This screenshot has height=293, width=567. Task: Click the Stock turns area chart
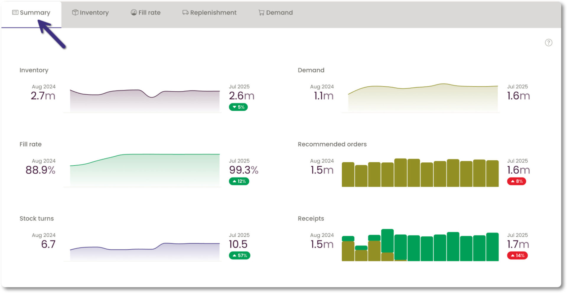145,252
